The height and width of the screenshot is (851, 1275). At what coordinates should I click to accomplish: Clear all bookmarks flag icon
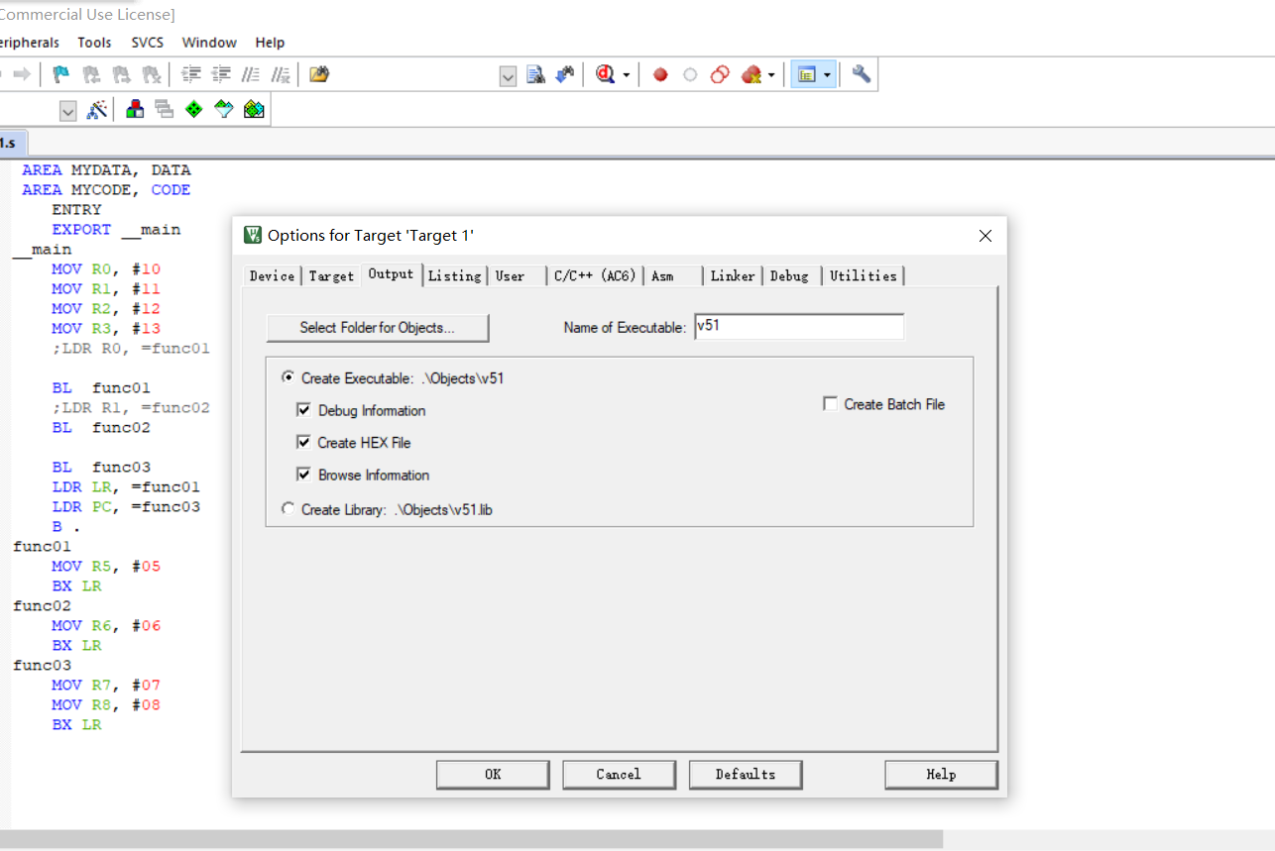[151, 74]
